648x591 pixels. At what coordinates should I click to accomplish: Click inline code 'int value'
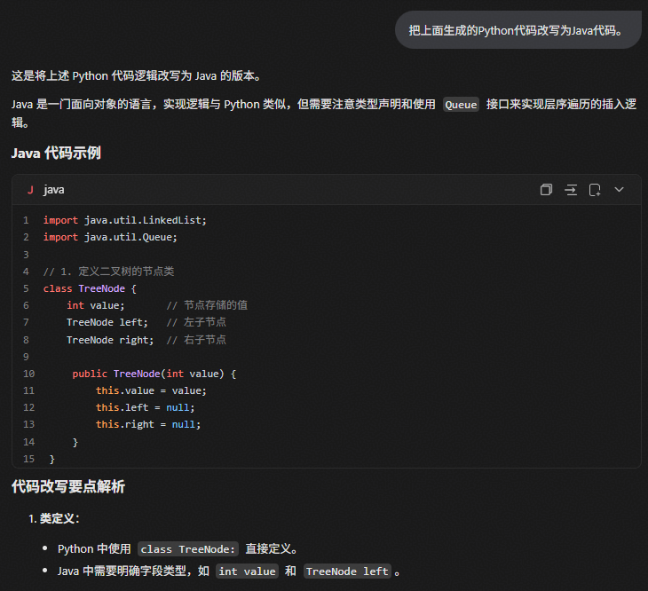247,571
